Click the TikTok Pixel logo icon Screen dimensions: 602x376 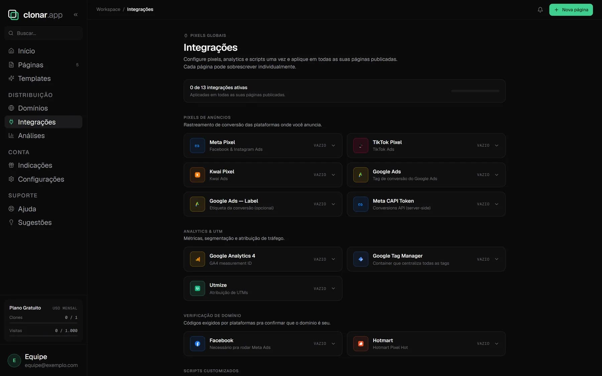[361, 145]
